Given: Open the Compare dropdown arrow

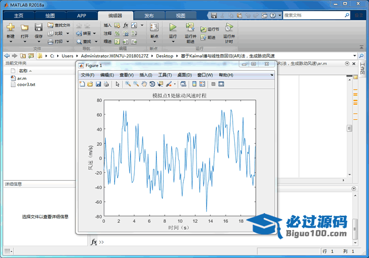Looking at the screenshot, I should (68, 34).
